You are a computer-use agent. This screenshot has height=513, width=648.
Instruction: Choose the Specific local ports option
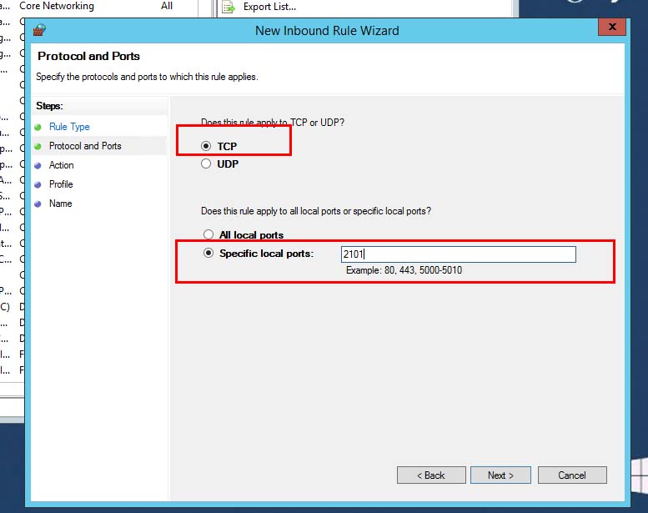pos(208,254)
